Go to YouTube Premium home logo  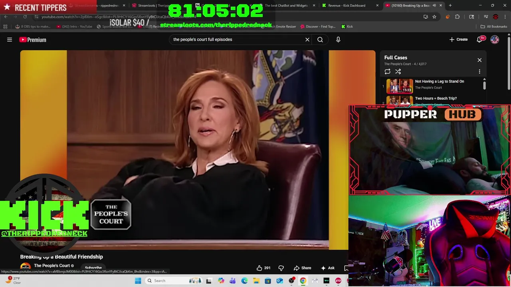tap(33, 39)
